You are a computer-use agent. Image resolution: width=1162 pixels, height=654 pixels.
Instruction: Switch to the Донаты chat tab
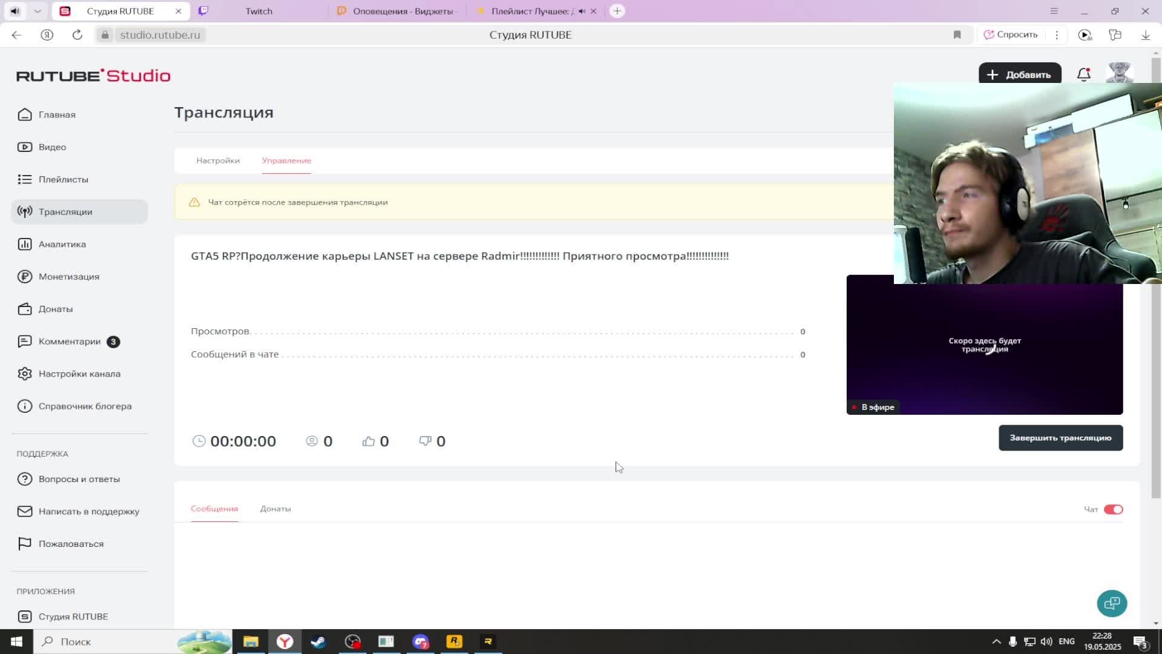[x=275, y=509]
